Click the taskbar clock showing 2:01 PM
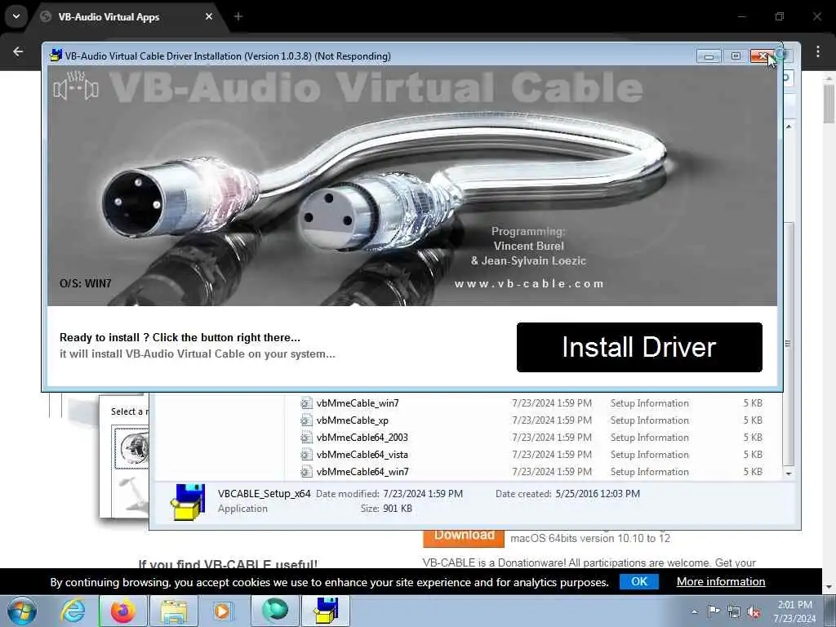The height and width of the screenshot is (627, 836). pyautogui.click(x=794, y=611)
